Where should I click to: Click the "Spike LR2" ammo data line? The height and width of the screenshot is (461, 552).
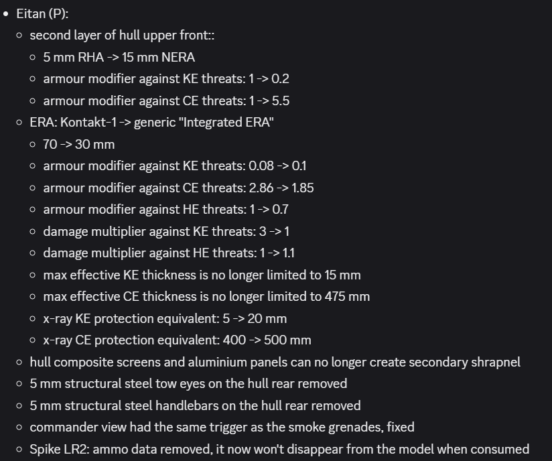click(x=279, y=449)
